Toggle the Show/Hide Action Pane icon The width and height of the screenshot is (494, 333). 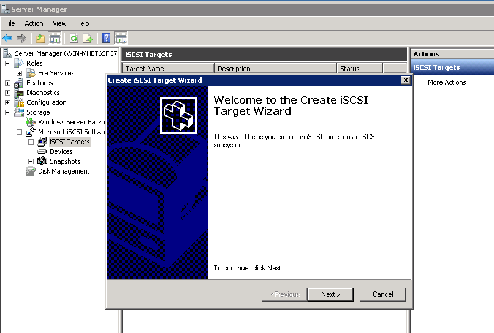point(121,38)
